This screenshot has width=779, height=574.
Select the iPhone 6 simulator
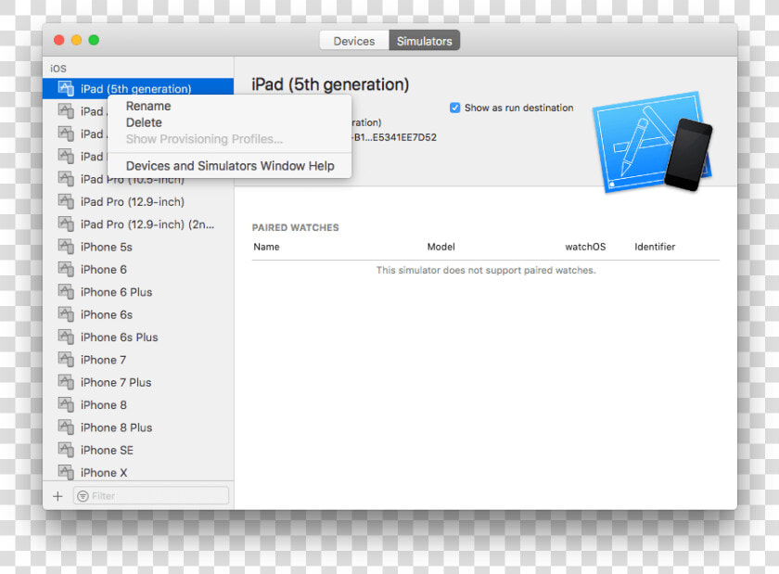point(138,269)
